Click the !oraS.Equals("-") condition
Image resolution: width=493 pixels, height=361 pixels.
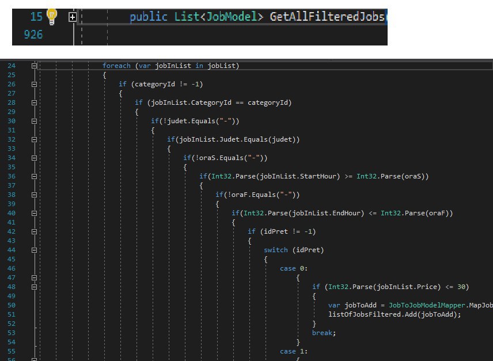pyautogui.click(x=229, y=158)
